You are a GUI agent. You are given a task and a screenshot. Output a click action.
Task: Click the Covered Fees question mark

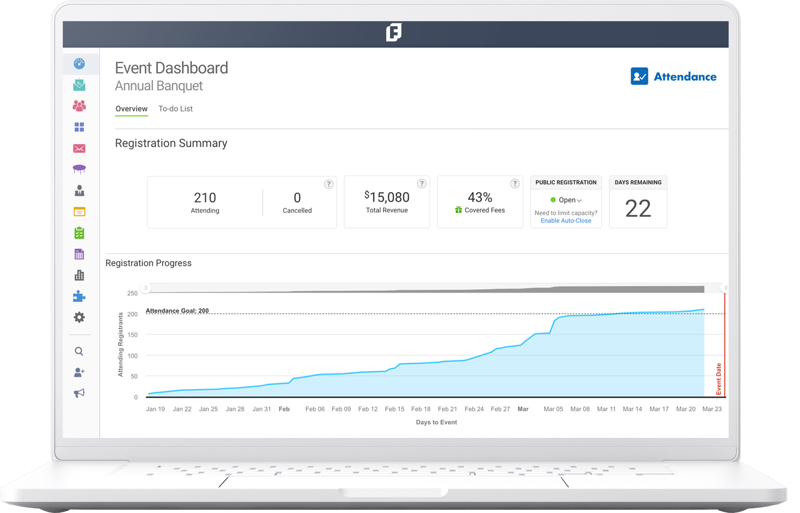point(515,183)
